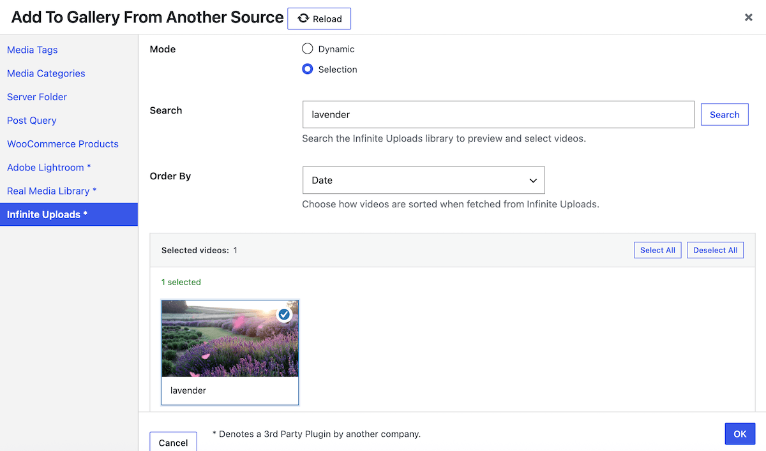The height and width of the screenshot is (451, 766).
Task: Click the checkmark badge on the lavender thumbnail
Action: pyautogui.click(x=284, y=314)
